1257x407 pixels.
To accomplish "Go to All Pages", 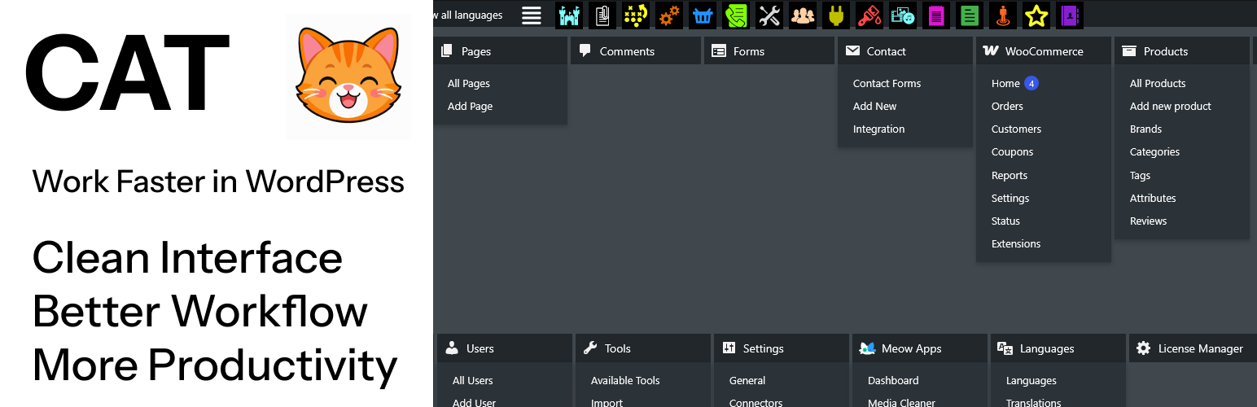I will coord(469,83).
